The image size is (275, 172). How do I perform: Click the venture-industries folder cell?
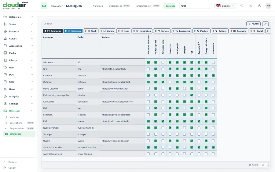pos(88,147)
